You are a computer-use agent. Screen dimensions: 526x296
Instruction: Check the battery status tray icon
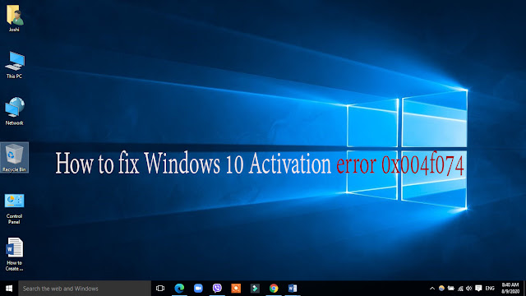point(451,289)
